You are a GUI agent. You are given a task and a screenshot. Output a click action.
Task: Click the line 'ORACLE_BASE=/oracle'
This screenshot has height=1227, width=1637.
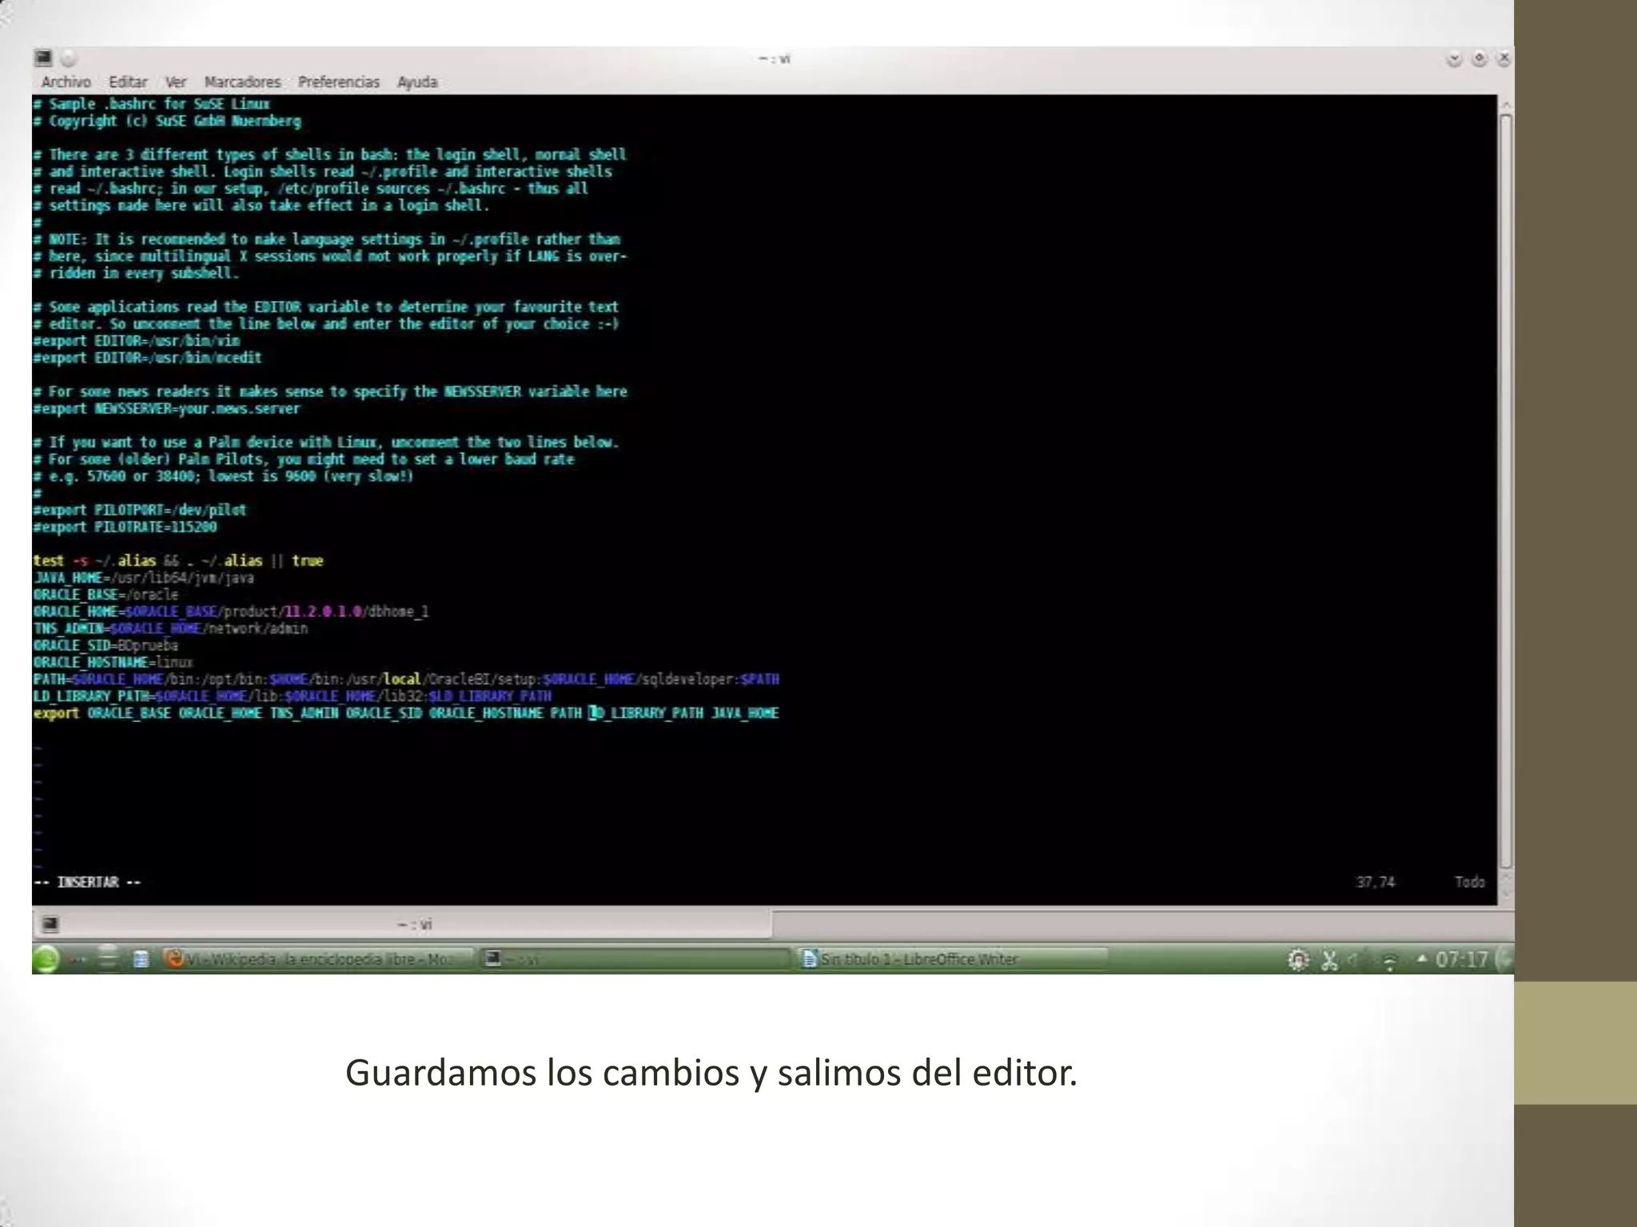(106, 594)
